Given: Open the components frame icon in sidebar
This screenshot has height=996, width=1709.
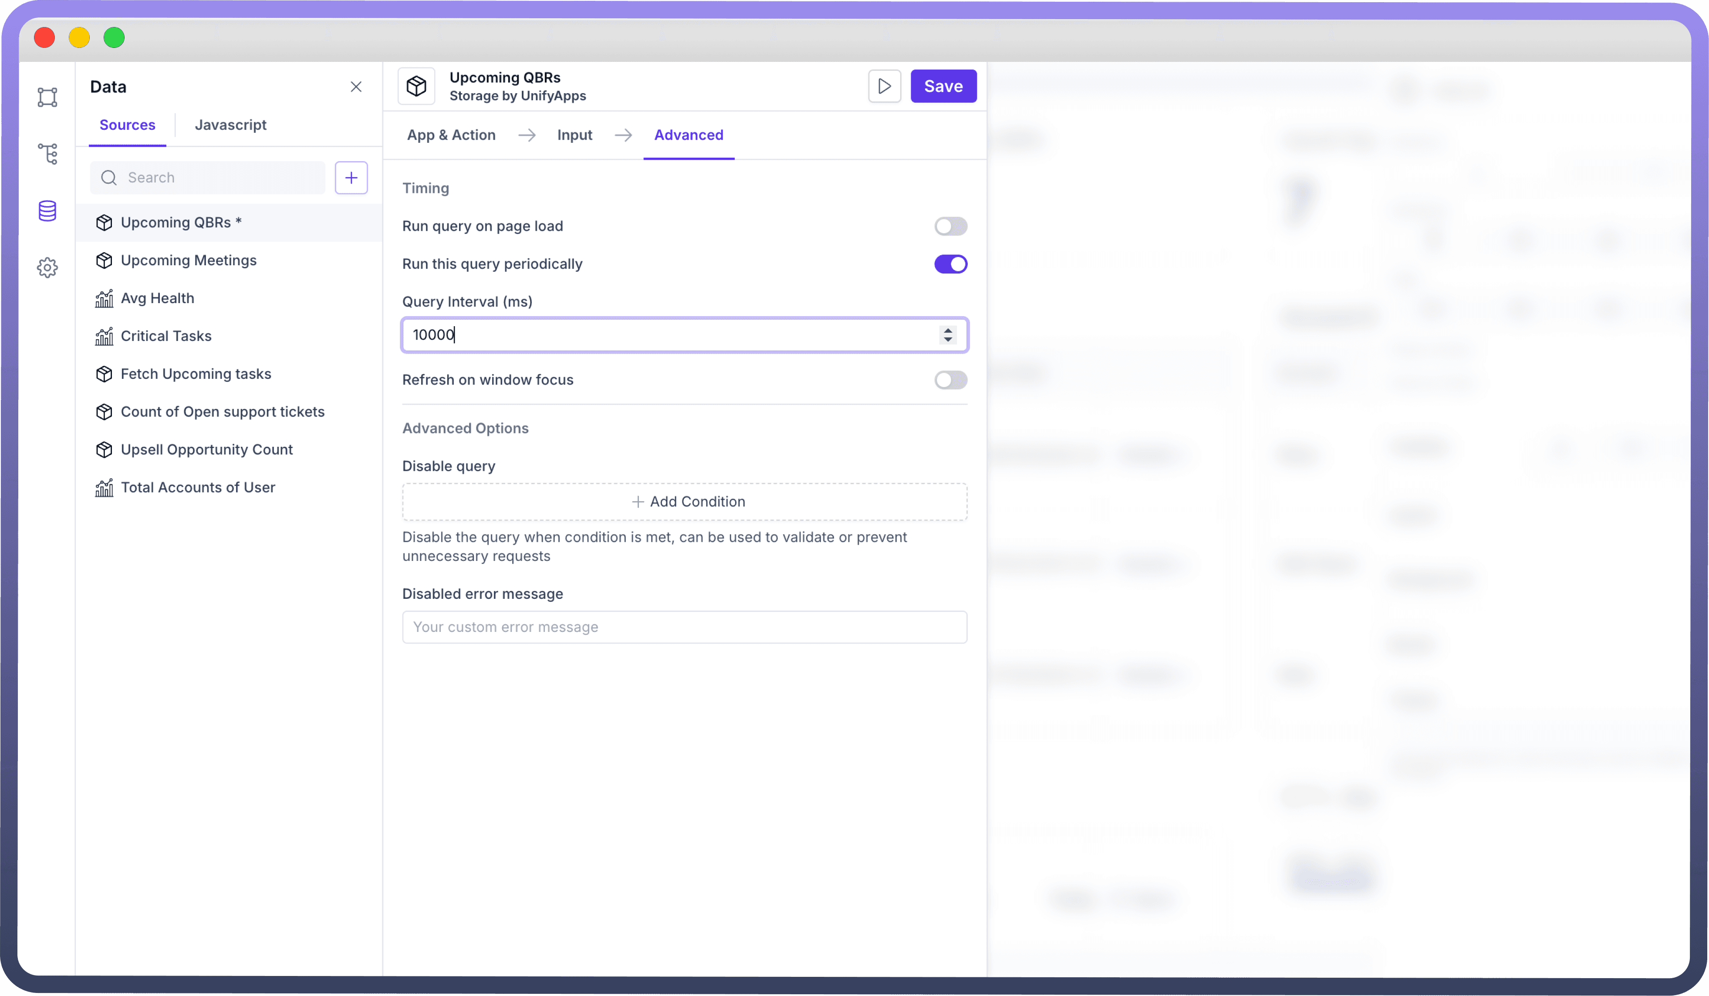Looking at the screenshot, I should [x=47, y=97].
